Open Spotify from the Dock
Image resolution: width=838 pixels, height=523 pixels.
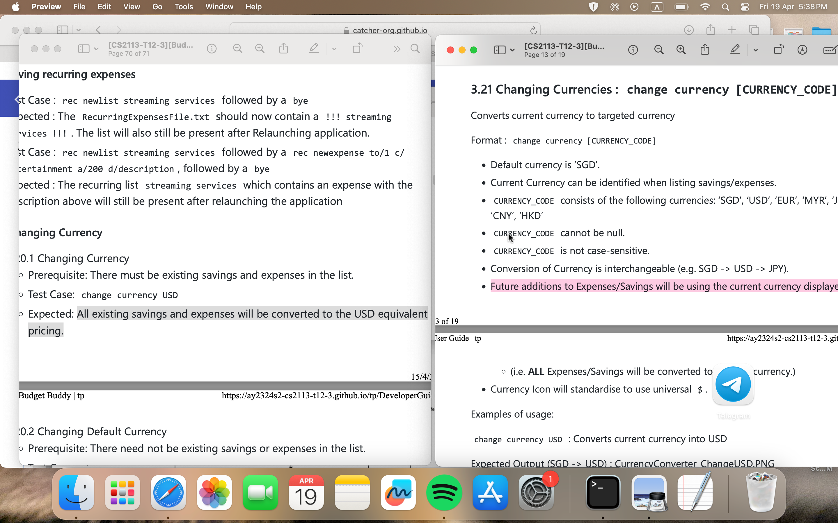click(444, 492)
